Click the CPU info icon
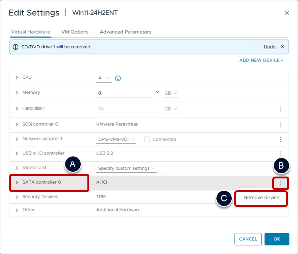 coord(118,78)
